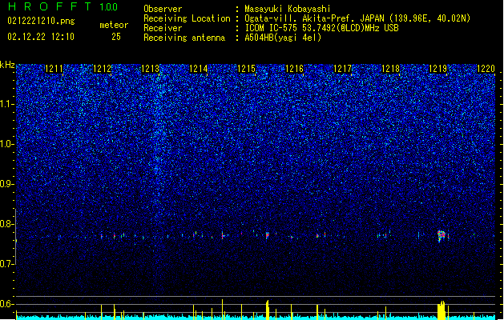Select the Ogata-vill. Akita-Pref. JAPAN text
504x320 pixels.
point(316,18)
